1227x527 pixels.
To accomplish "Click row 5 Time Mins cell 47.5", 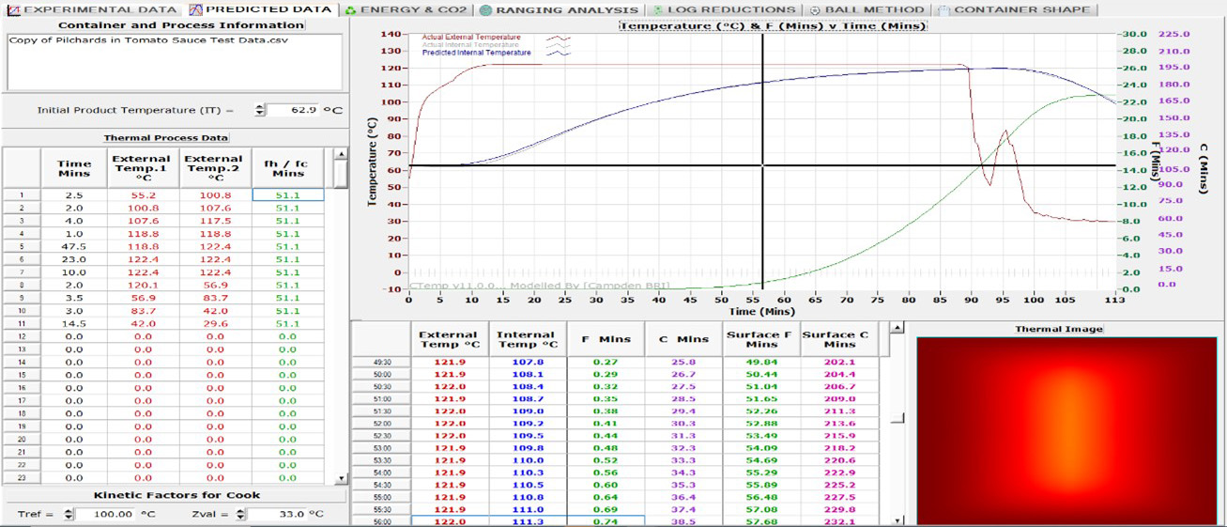I will pos(74,247).
